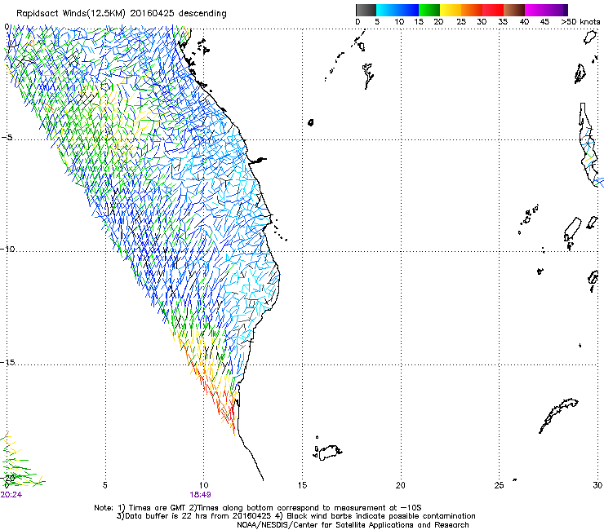
Task: Select the "Data buffer is 22 hrs" note line
Action: click(194, 516)
